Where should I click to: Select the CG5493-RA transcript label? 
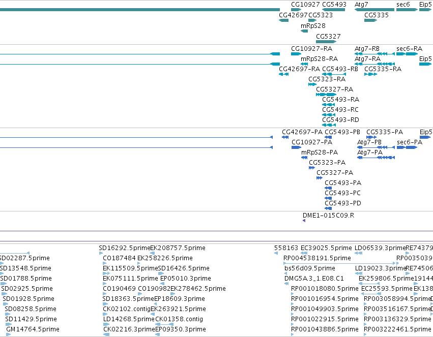(x=341, y=100)
